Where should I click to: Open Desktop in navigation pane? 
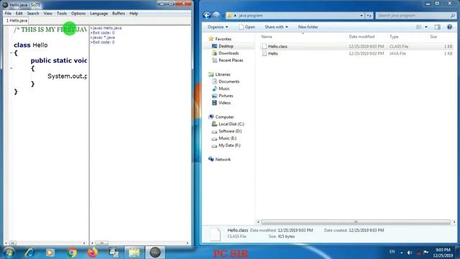click(223, 46)
